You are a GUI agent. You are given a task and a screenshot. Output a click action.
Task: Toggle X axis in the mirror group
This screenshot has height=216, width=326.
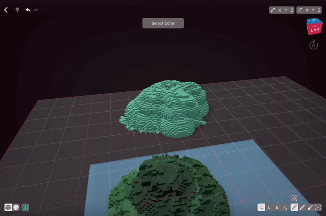tap(307, 10)
